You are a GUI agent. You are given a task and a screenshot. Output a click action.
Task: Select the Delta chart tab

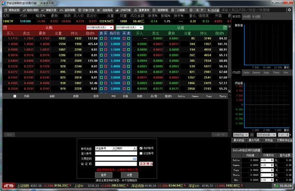coord(246,72)
